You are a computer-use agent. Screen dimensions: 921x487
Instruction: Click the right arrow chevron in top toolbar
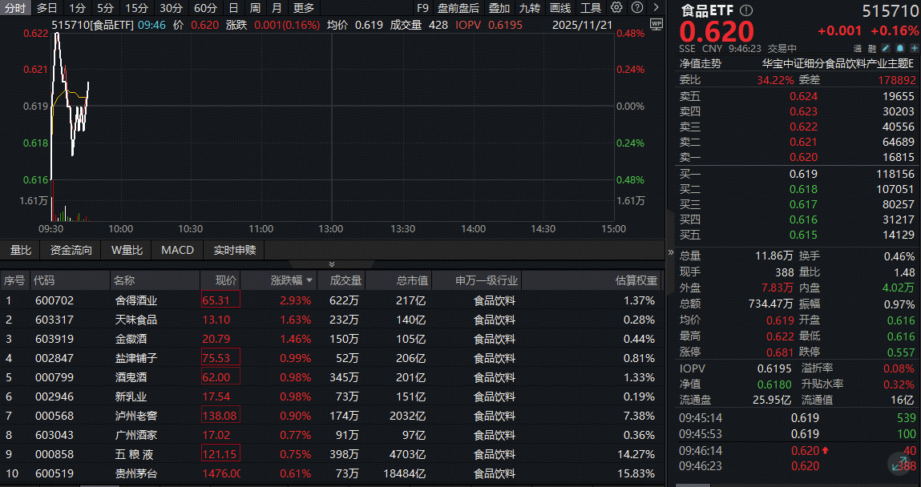656,8
